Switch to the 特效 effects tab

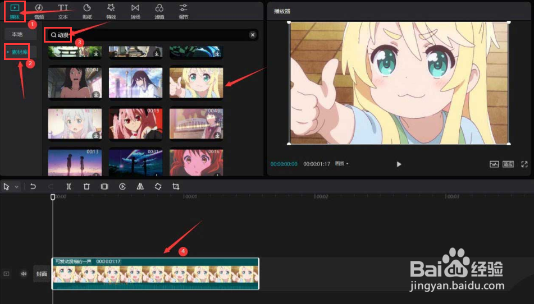point(111,11)
